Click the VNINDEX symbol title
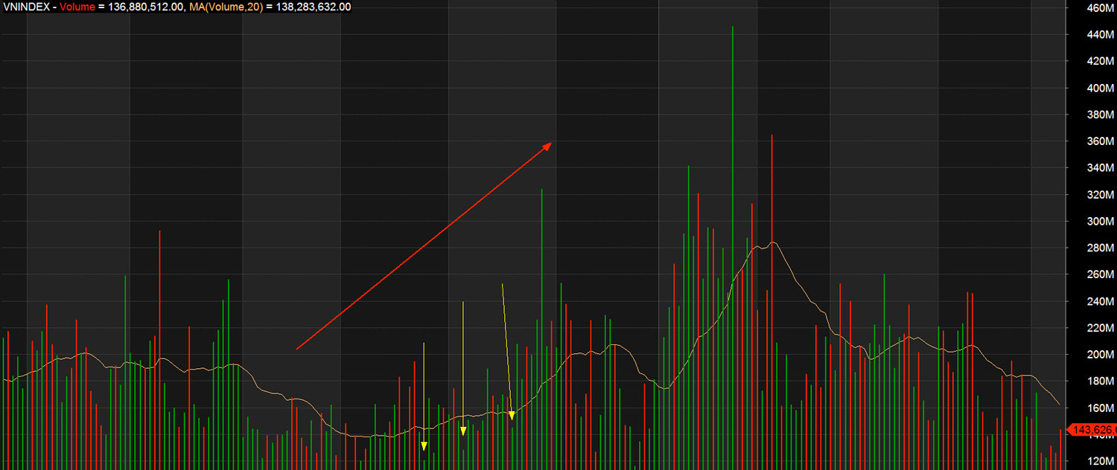 [x=26, y=7]
